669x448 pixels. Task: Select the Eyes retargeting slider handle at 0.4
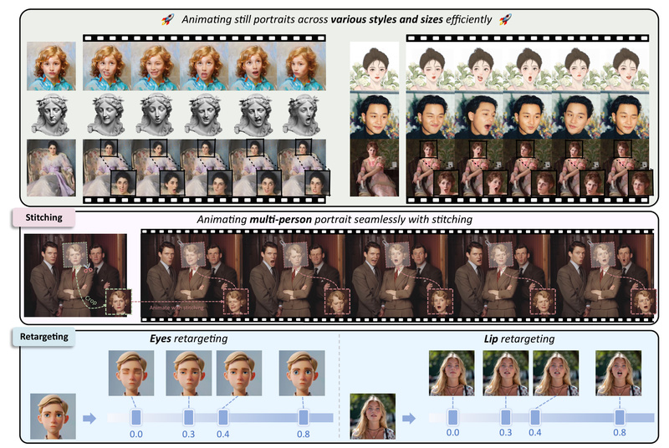(x=222, y=417)
